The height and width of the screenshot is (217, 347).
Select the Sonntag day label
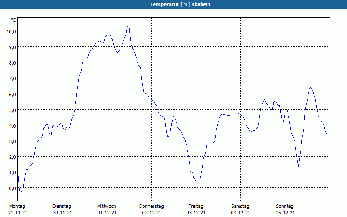(285, 206)
